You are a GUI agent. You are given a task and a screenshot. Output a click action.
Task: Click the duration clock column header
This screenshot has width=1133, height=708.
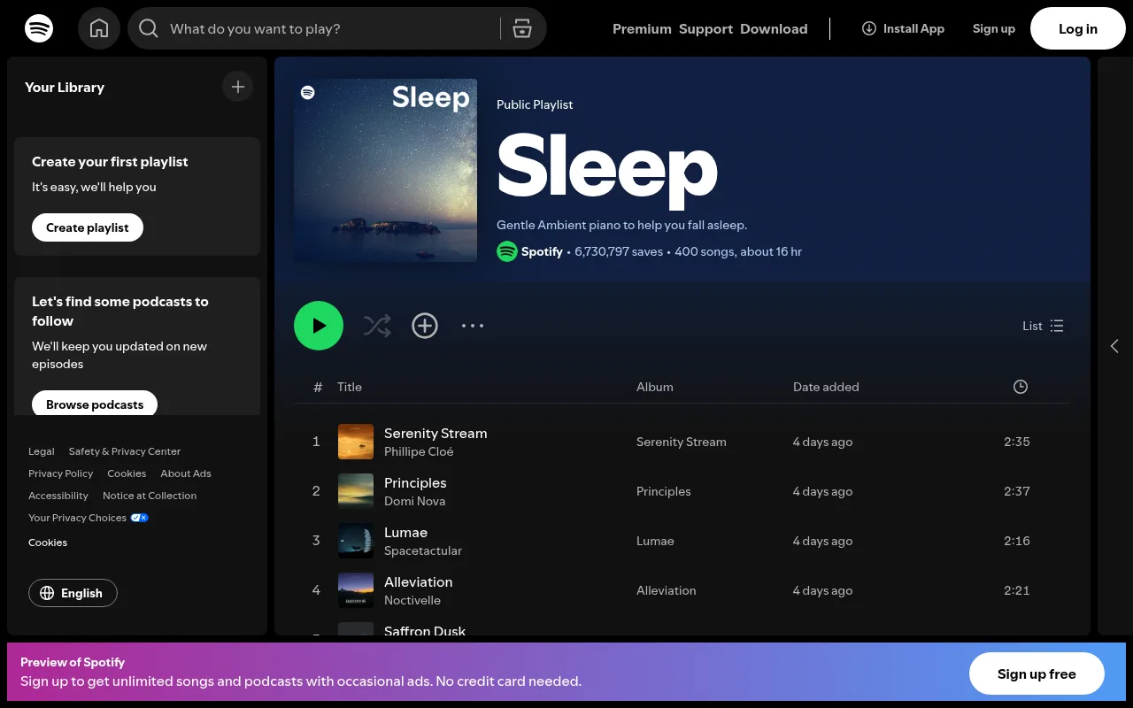[1021, 387]
